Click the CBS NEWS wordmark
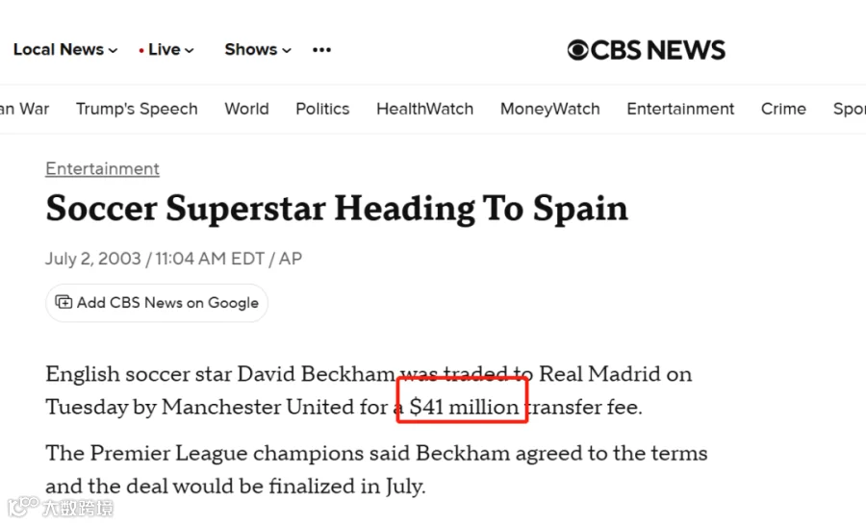 click(657, 50)
